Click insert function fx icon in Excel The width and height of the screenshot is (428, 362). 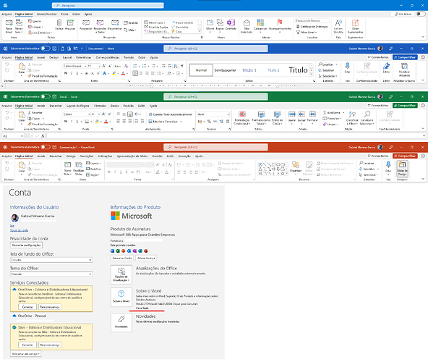pos(43,136)
